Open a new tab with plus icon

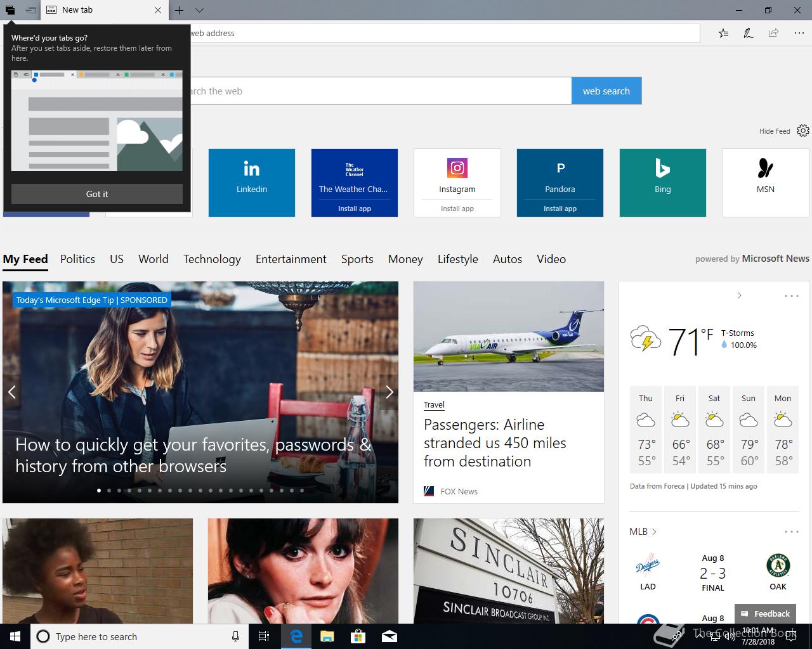pos(180,10)
